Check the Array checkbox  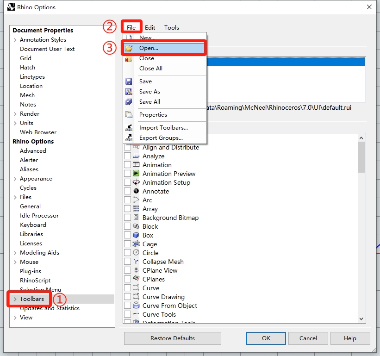pos(127,209)
